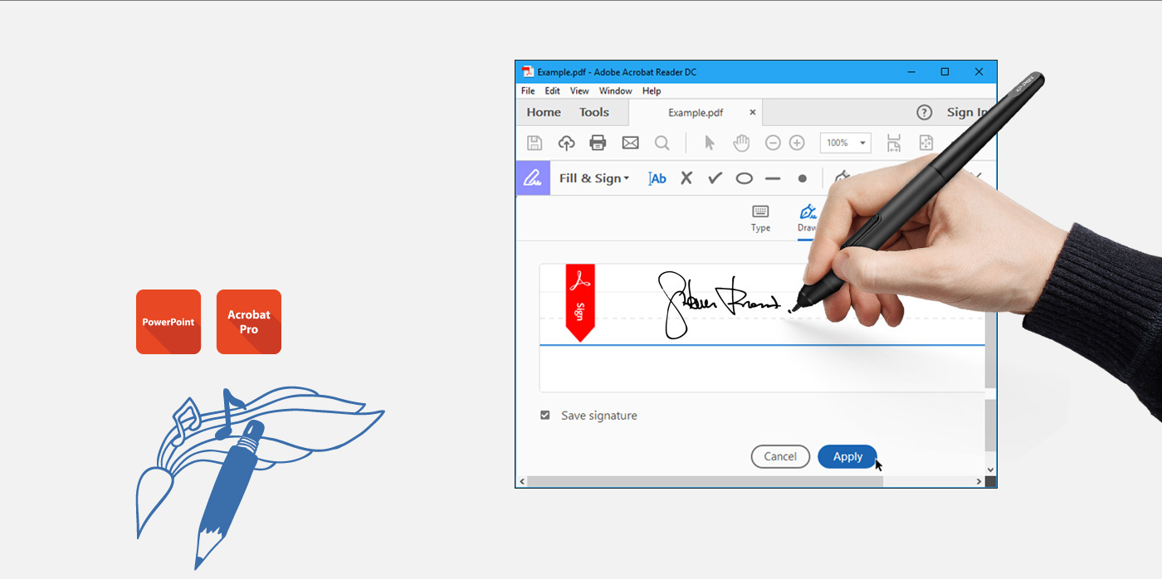Screen dimensions: 1162x579
Task: Select the checkmark annotation tool
Action: pyautogui.click(x=715, y=178)
